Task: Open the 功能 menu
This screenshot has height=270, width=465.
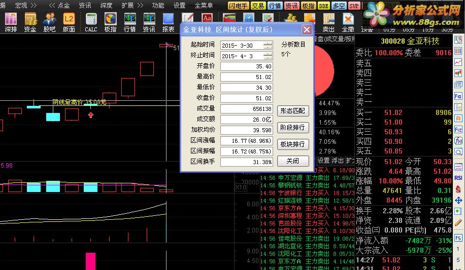Action: click(158, 6)
